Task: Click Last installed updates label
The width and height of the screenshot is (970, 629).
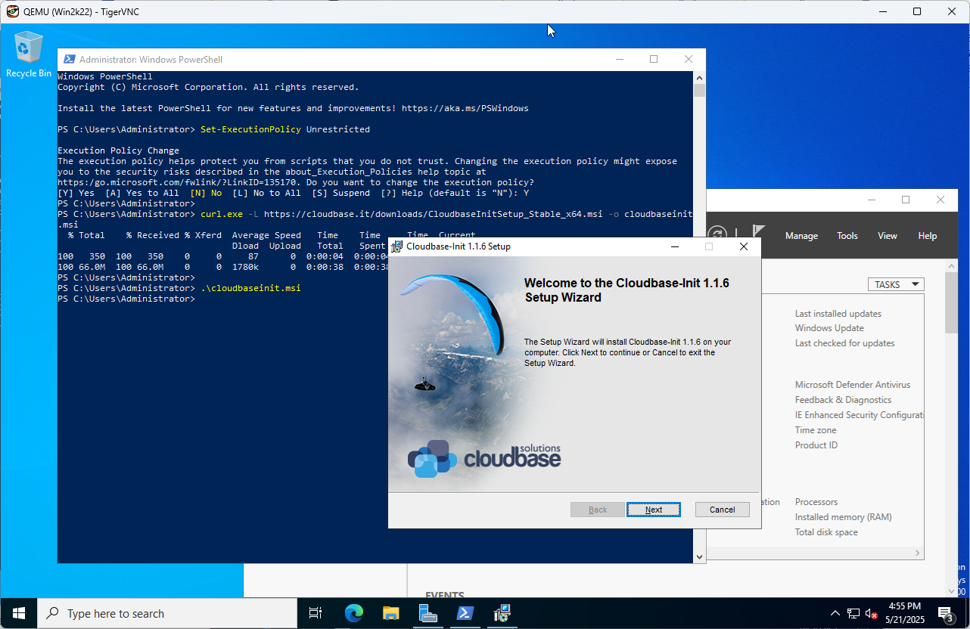Action: pos(838,313)
